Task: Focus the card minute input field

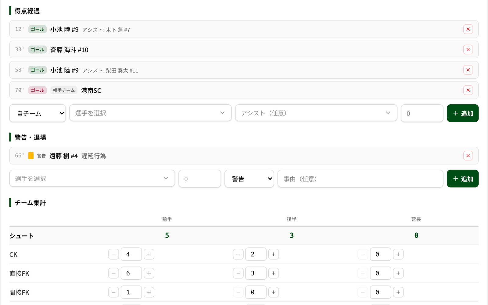Action: [x=200, y=178]
